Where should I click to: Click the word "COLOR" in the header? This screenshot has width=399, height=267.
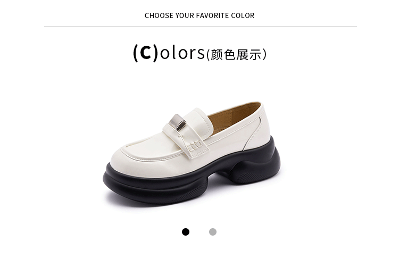(x=243, y=15)
